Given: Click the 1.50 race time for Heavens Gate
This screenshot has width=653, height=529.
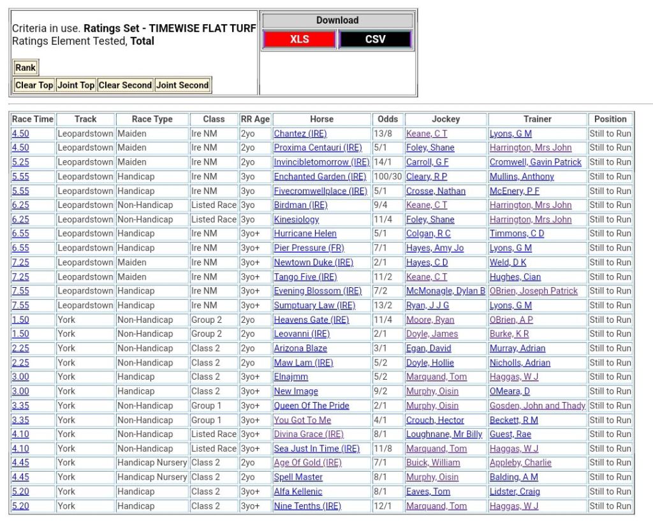Looking at the screenshot, I should (x=20, y=320).
